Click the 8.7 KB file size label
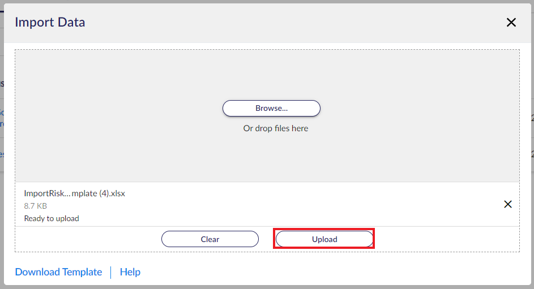534x289 pixels. tap(36, 206)
